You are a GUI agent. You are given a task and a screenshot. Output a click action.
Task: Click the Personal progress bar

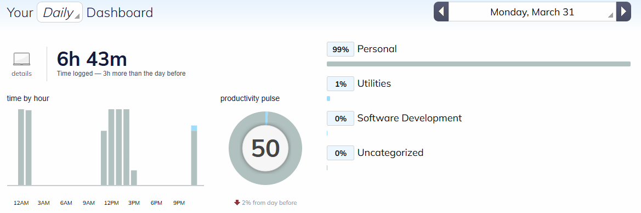click(479, 64)
